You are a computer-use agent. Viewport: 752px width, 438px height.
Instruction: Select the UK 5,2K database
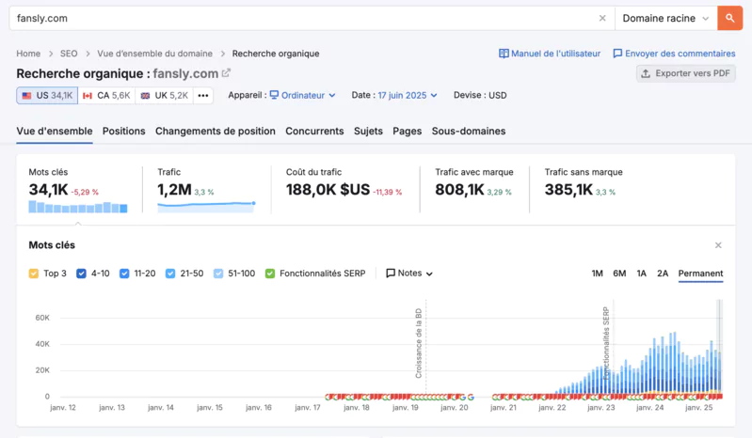(164, 95)
